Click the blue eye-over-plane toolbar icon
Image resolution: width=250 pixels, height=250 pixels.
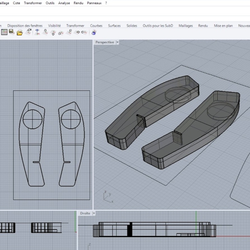coord(37,32)
